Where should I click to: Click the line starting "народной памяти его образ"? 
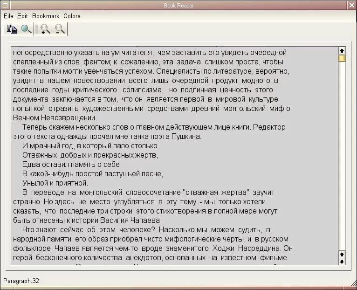tap(151, 239)
